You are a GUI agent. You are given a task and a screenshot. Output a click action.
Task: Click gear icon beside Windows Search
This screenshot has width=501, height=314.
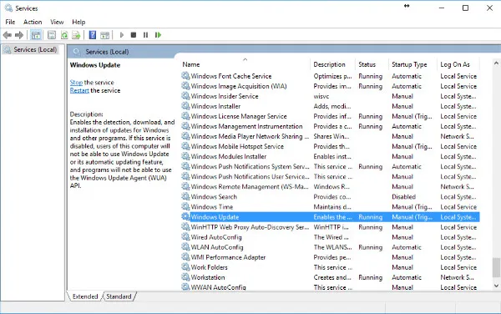click(x=185, y=196)
